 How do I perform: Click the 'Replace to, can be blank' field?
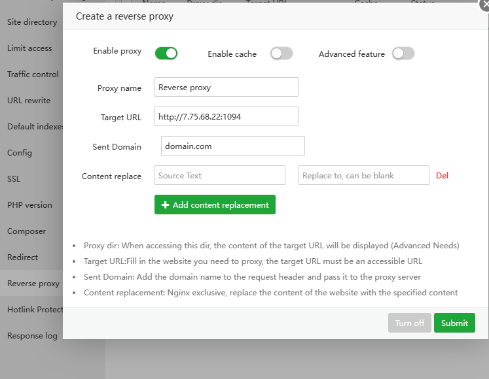click(x=363, y=175)
